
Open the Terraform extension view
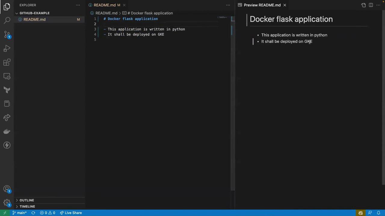click(7, 90)
